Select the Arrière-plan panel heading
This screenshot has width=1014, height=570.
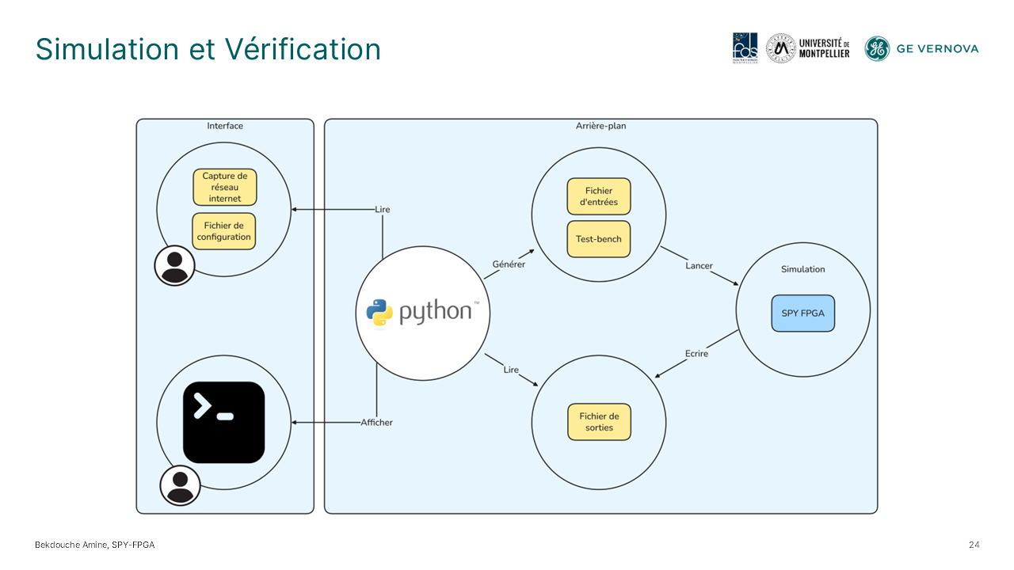[x=601, y=126]
